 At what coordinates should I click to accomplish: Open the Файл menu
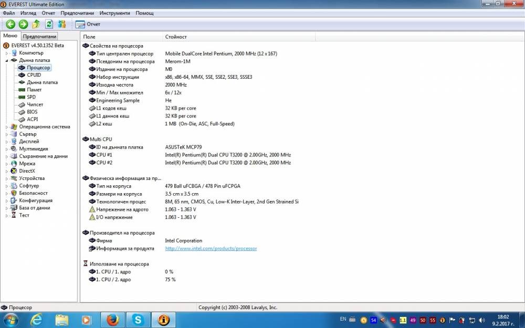(9, 13)
